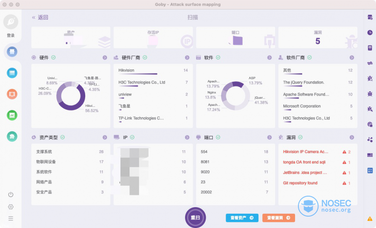Expand the IP panel with arrow
Image resolution: width=376 pixels, height=228 pixels.
187,137
